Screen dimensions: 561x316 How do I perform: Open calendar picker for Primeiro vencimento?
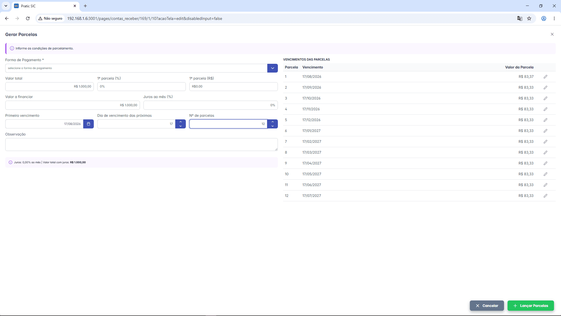(x=89, y=124)
